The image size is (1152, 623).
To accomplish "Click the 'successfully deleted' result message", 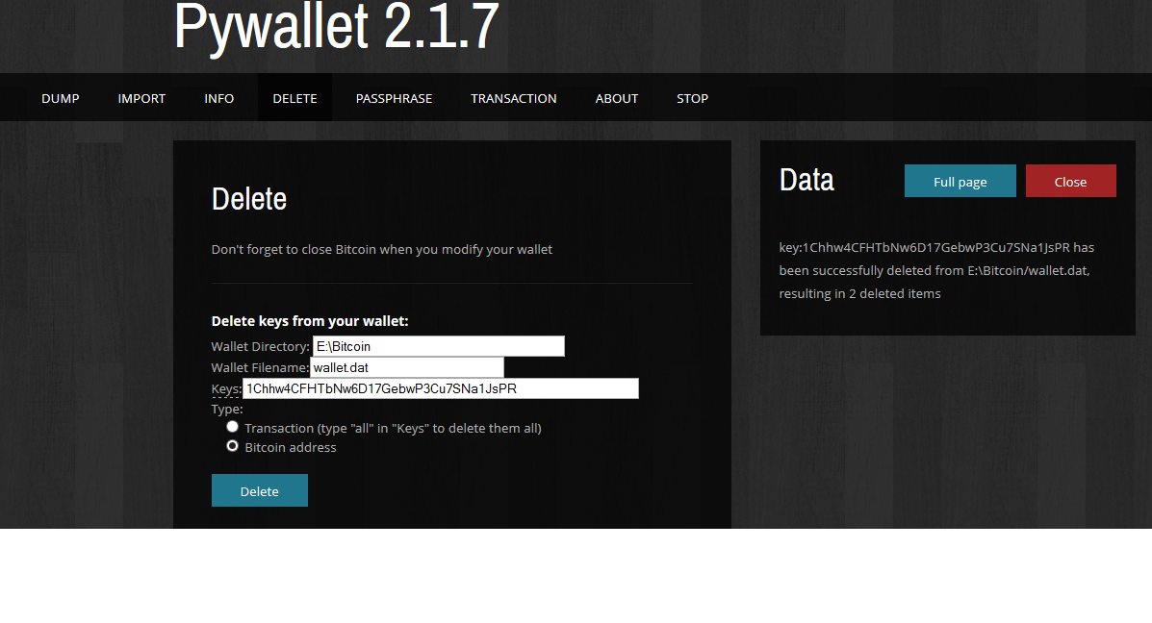I will point(936,271).
